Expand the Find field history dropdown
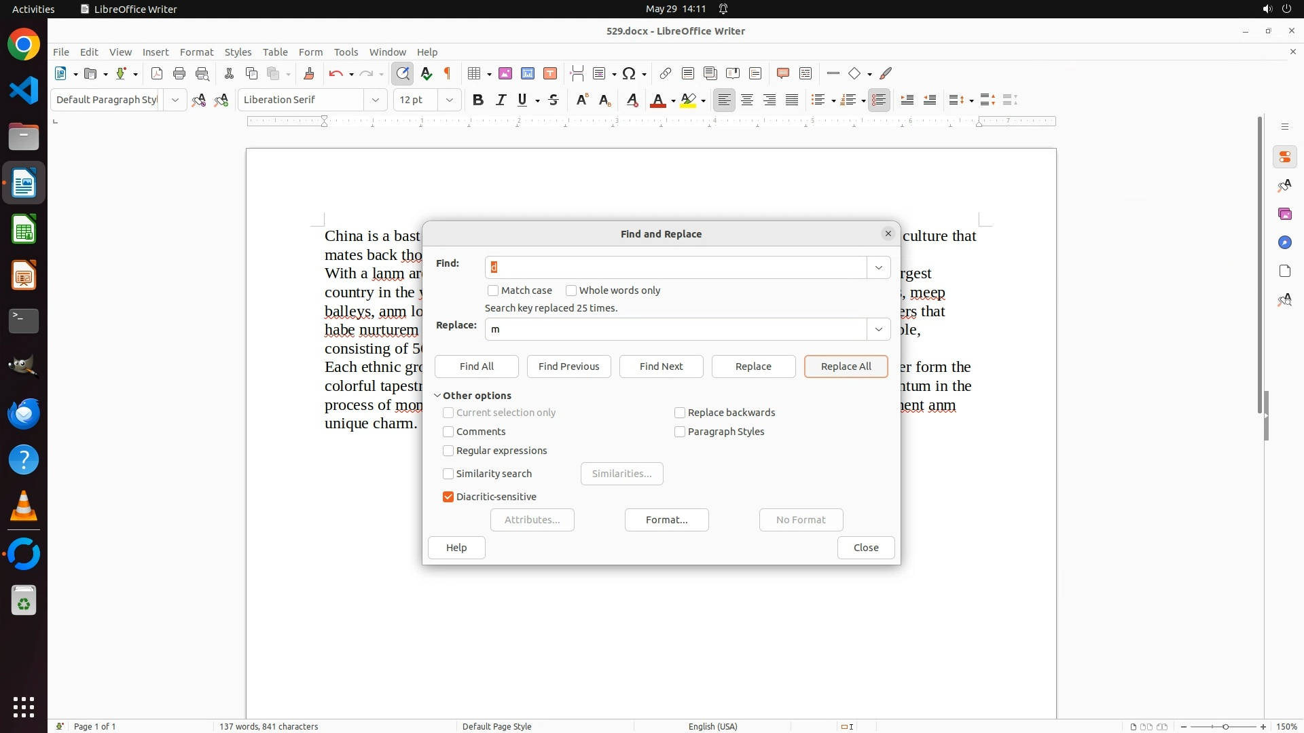 pyautogui.click(x=879, y=267)
